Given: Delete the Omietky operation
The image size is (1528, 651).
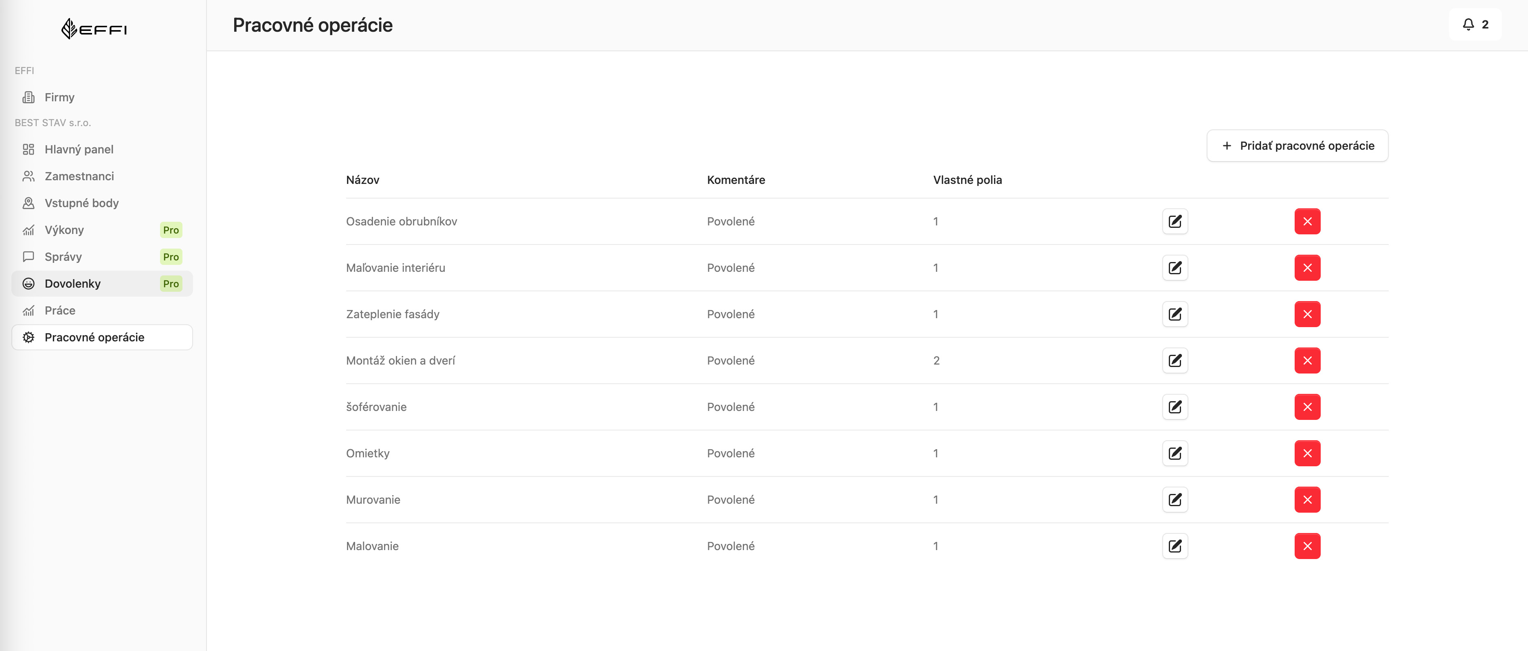Looking at the screenshot, I should (1307, 453).
